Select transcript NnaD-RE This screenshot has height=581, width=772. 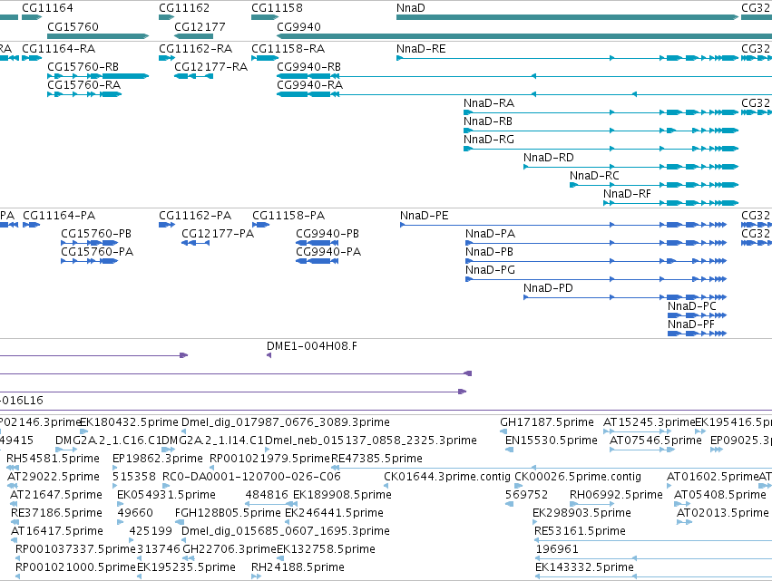click(421, 49)
